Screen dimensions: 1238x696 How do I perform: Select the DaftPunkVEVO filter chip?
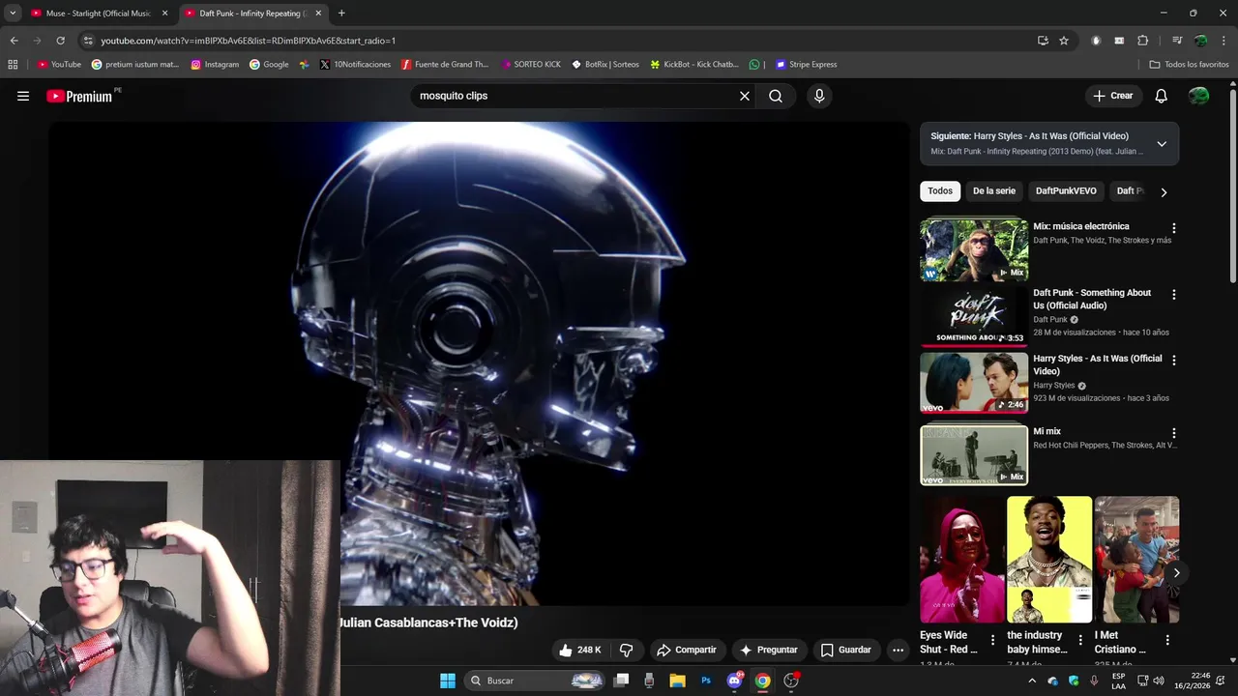[x=1066, y=191]
